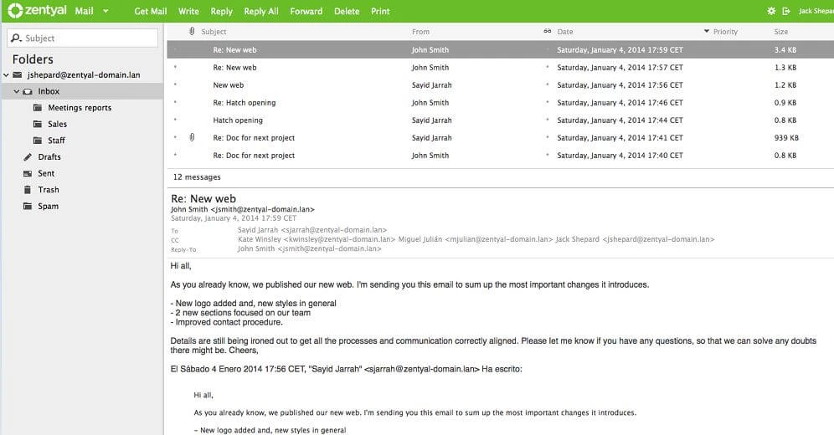Open the Drafts folder
Screen dimensions: 834x435
[x=49, y=157]
